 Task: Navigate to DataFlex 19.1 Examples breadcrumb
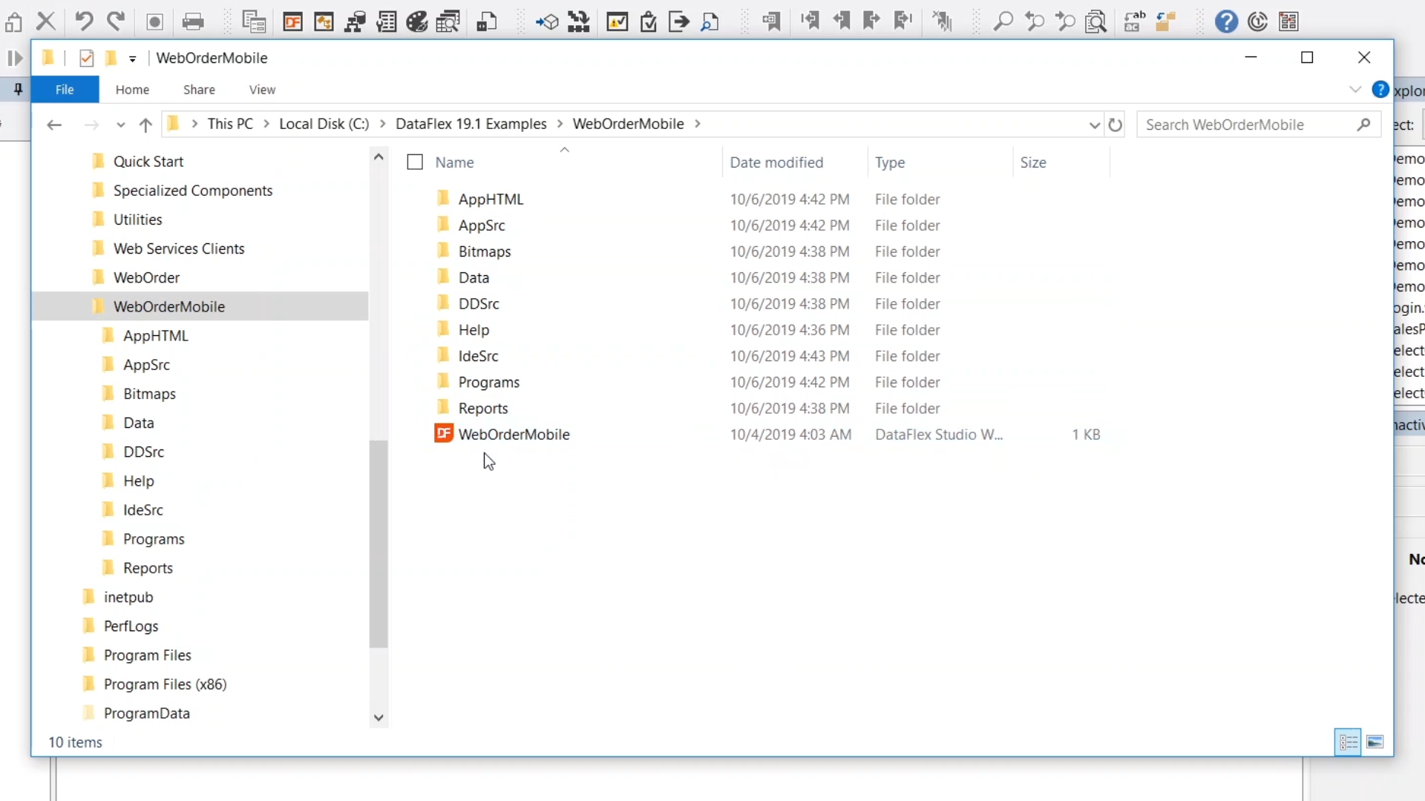tap(471, 124)
